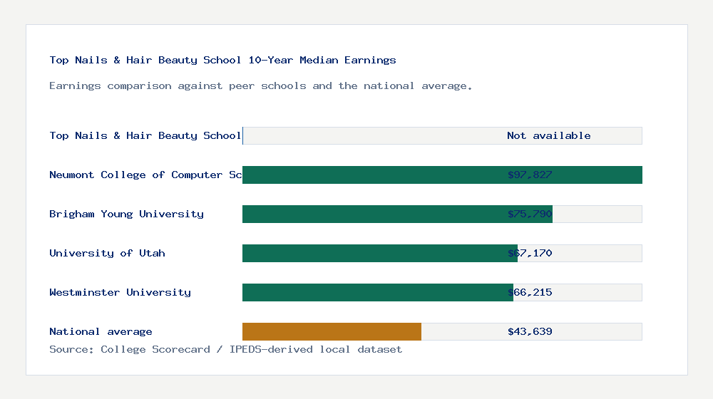The height and width of the screenshot is (399, 713).
Task: Select the 'University of Utah' label
Action: tap(107, 253)
